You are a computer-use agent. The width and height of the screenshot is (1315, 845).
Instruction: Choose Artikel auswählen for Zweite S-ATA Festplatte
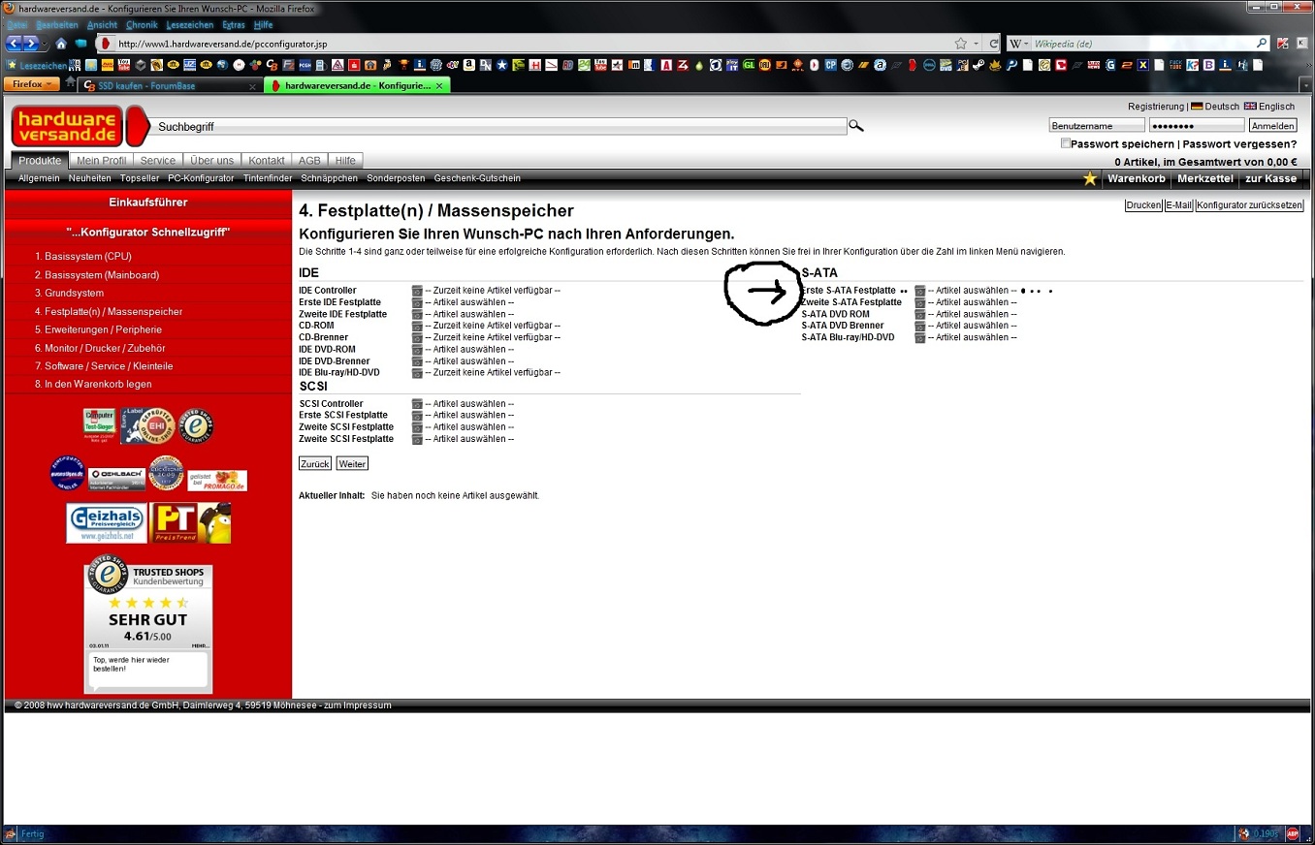(973, 302)
